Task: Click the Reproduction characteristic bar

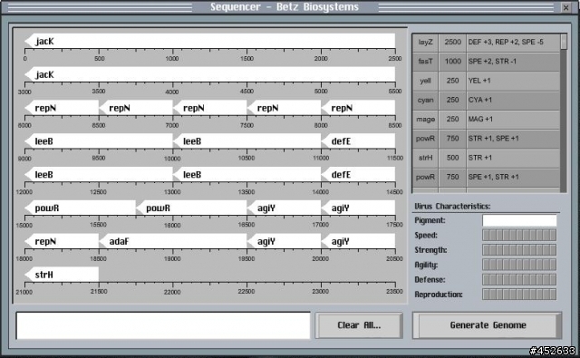Action: point(519,295)
